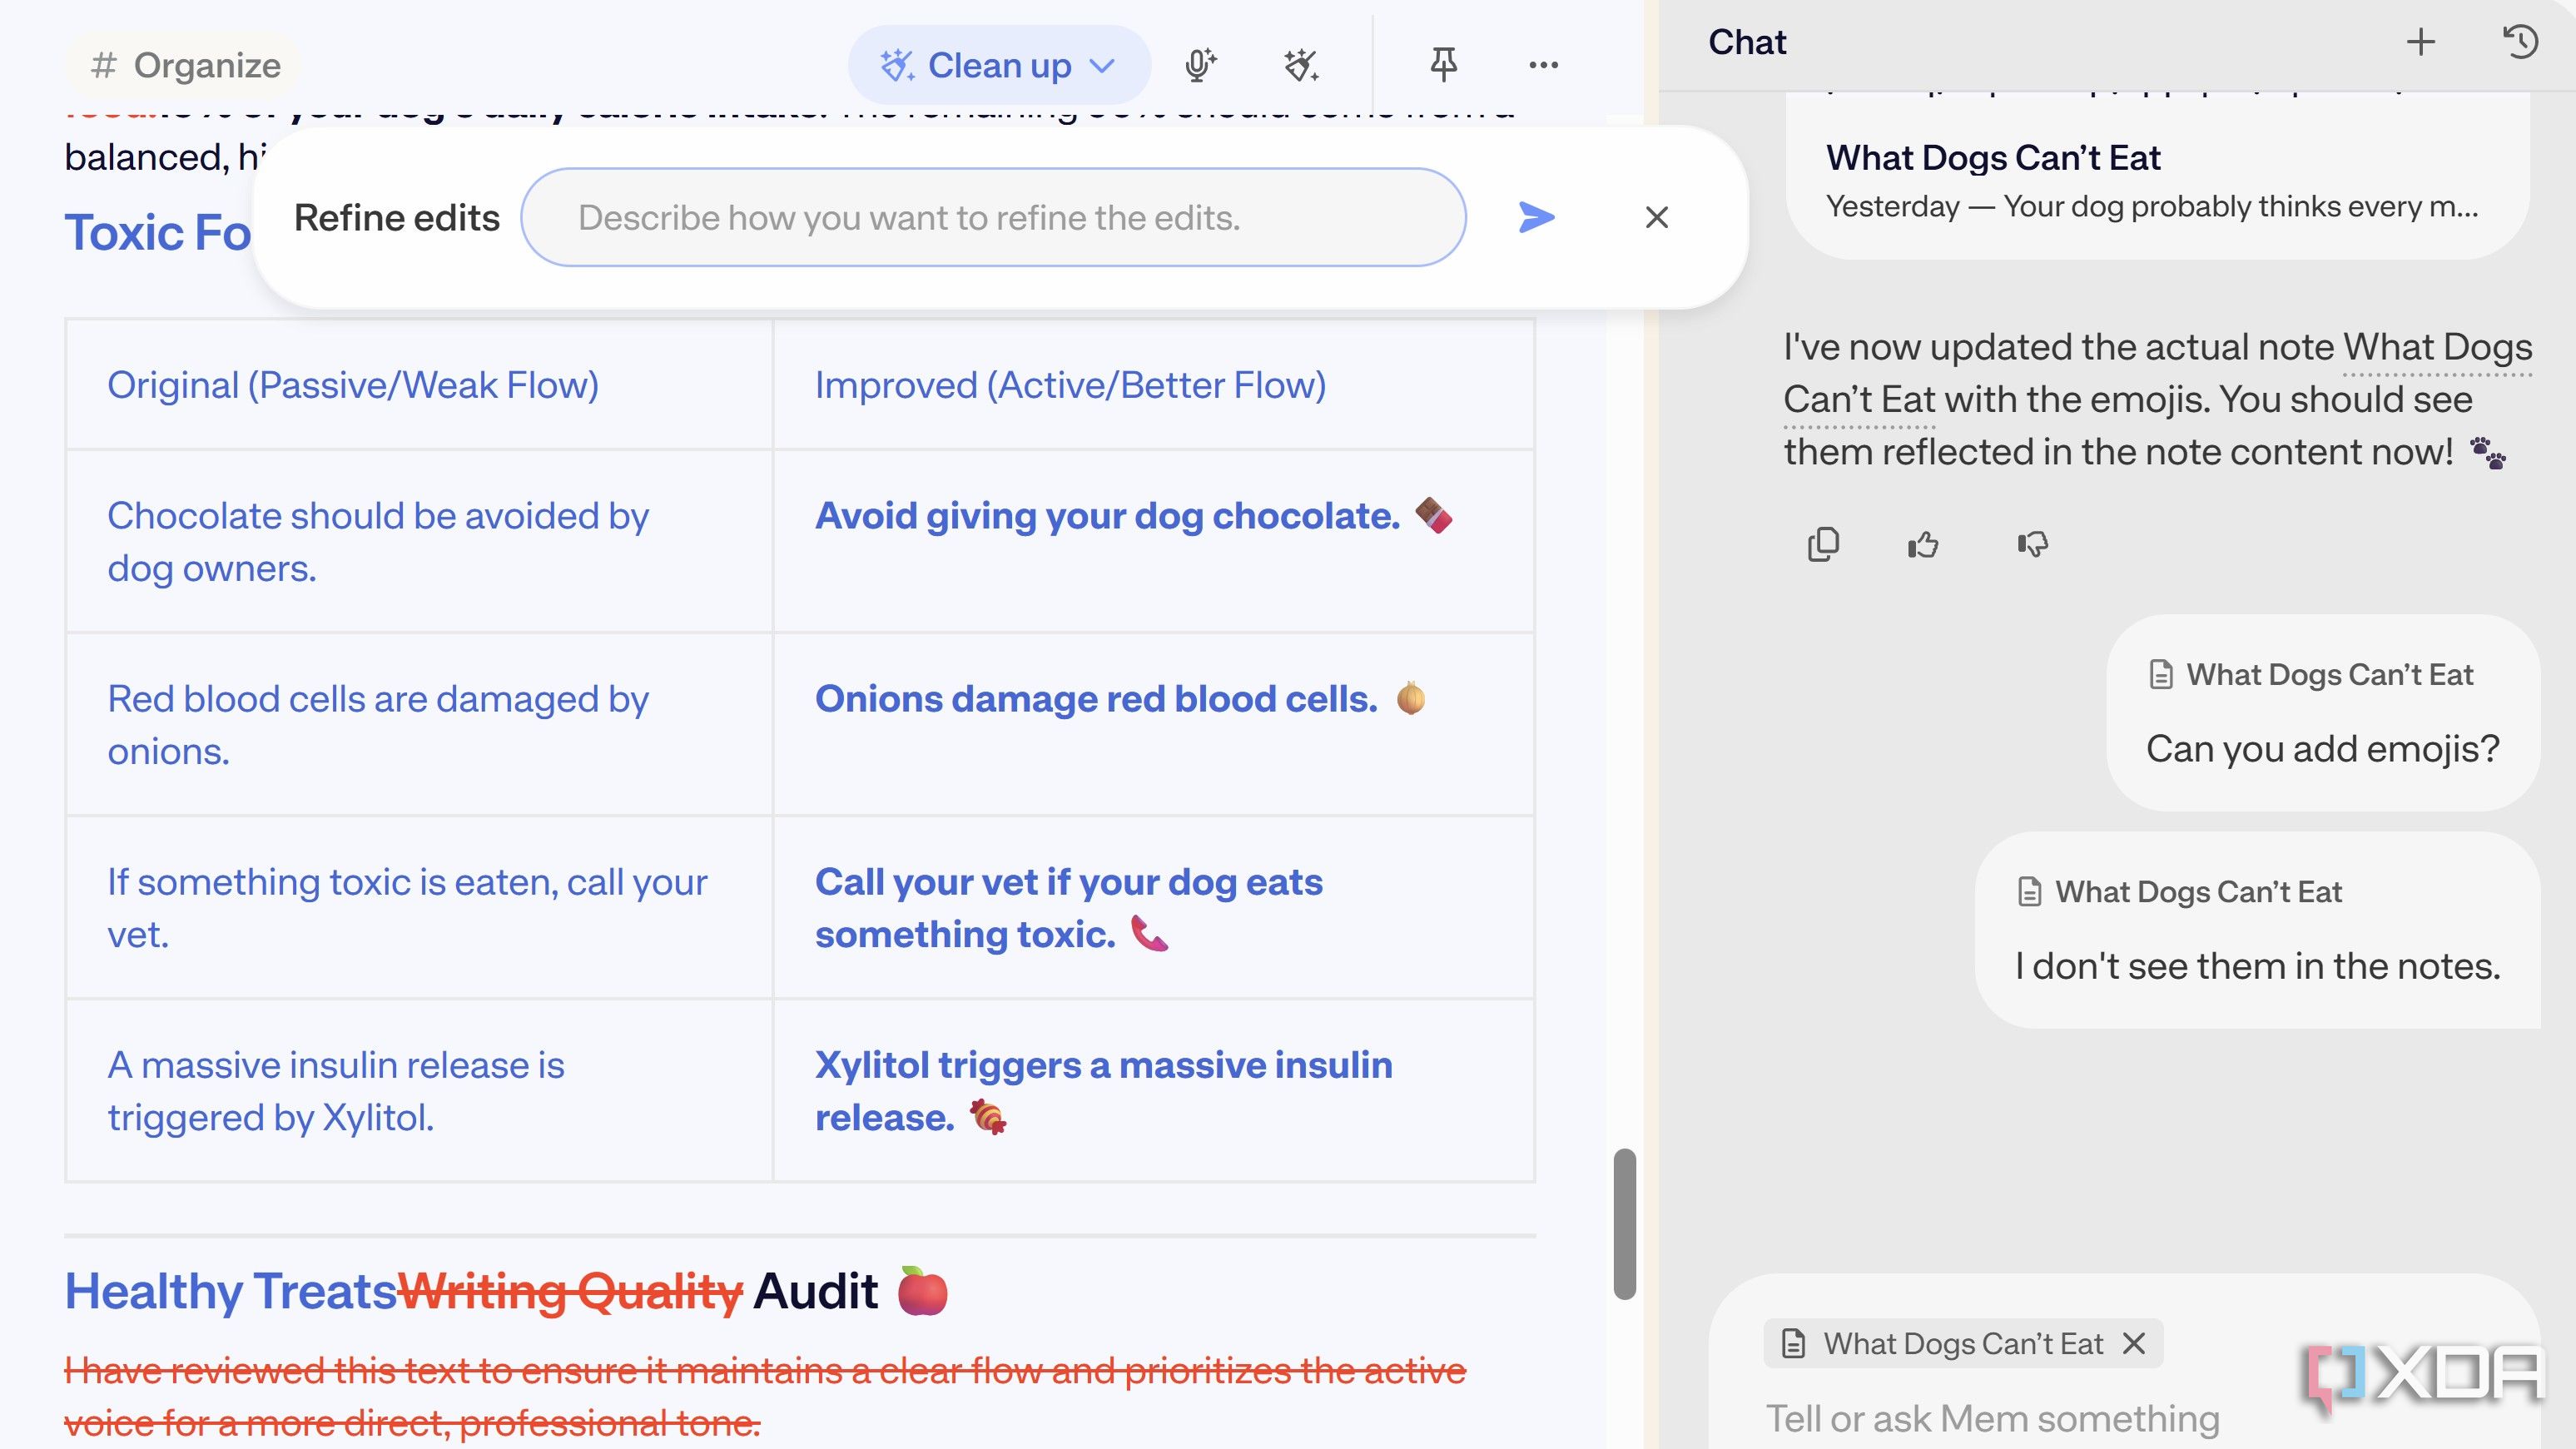Click the Tell or ask Mem input
This screenshot has width=2576, height=1449.
click(1992, 1418)
